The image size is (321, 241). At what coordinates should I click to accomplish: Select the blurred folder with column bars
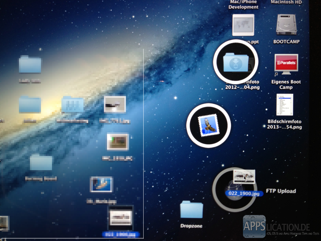coord(73,105)
